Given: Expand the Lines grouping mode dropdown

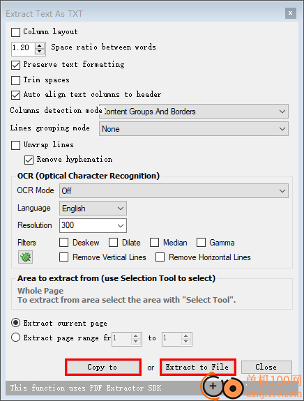Looking at the screenshot, I should 194,128.
